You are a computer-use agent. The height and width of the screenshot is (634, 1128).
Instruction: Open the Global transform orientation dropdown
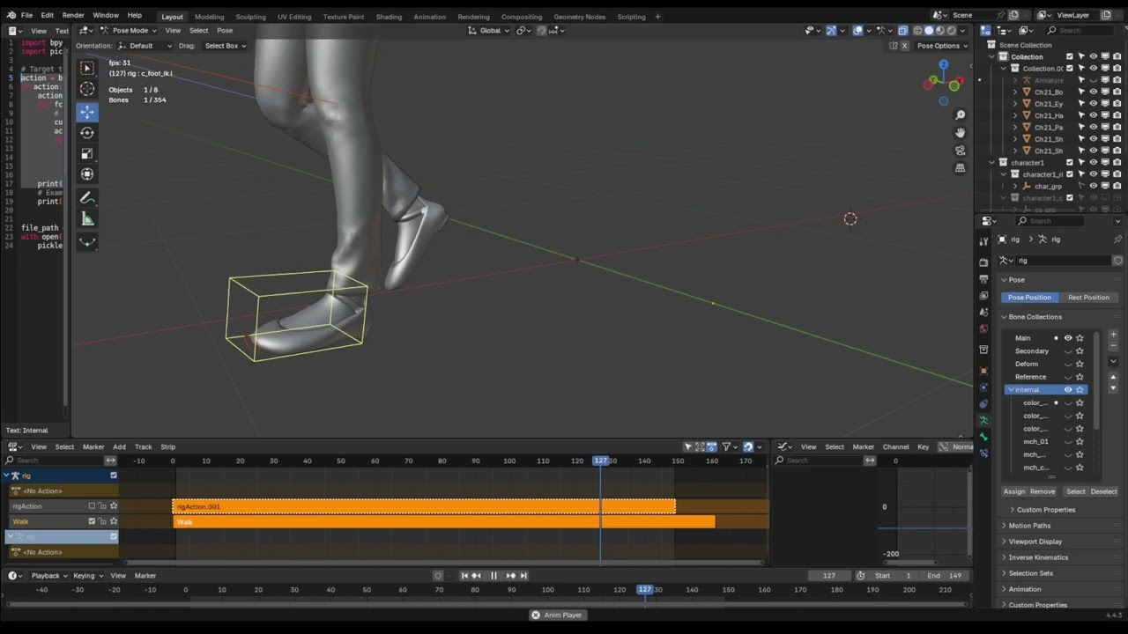489,30
